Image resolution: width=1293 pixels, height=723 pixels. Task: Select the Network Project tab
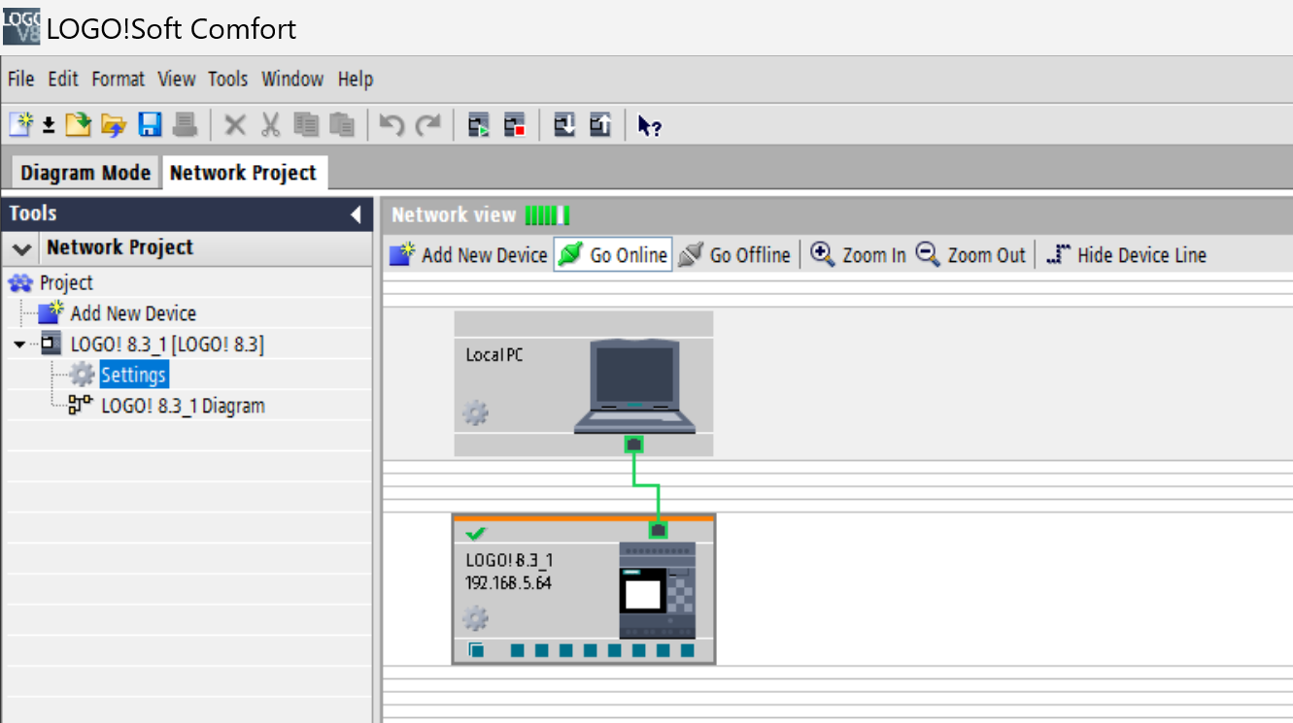pos(243,173)
